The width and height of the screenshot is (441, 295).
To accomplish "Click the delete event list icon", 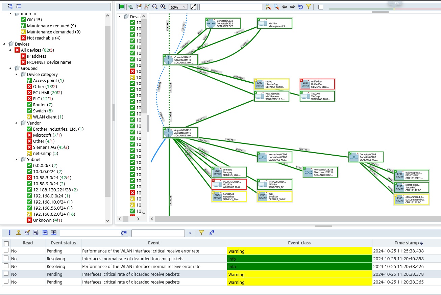I will (36, 233).
